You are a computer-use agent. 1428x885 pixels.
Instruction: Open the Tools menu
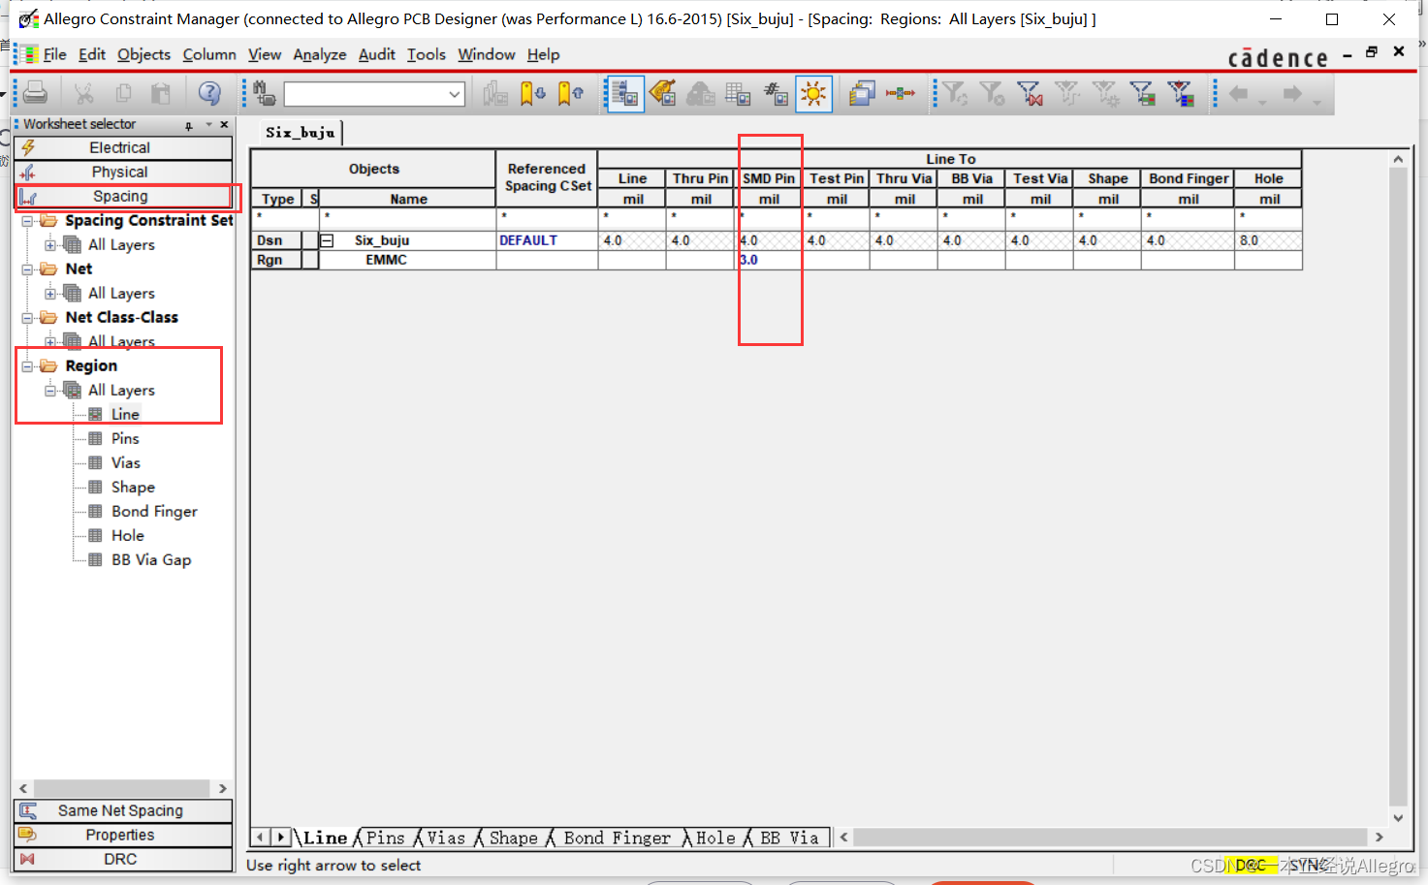tap(427, 54)
